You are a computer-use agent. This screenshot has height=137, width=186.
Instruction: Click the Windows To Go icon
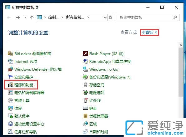[x=86, y=69]
